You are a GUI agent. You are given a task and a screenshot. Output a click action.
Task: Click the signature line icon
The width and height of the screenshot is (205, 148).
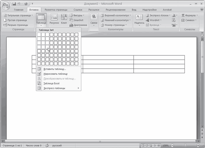pyautogui.click(x=175, y=15)
